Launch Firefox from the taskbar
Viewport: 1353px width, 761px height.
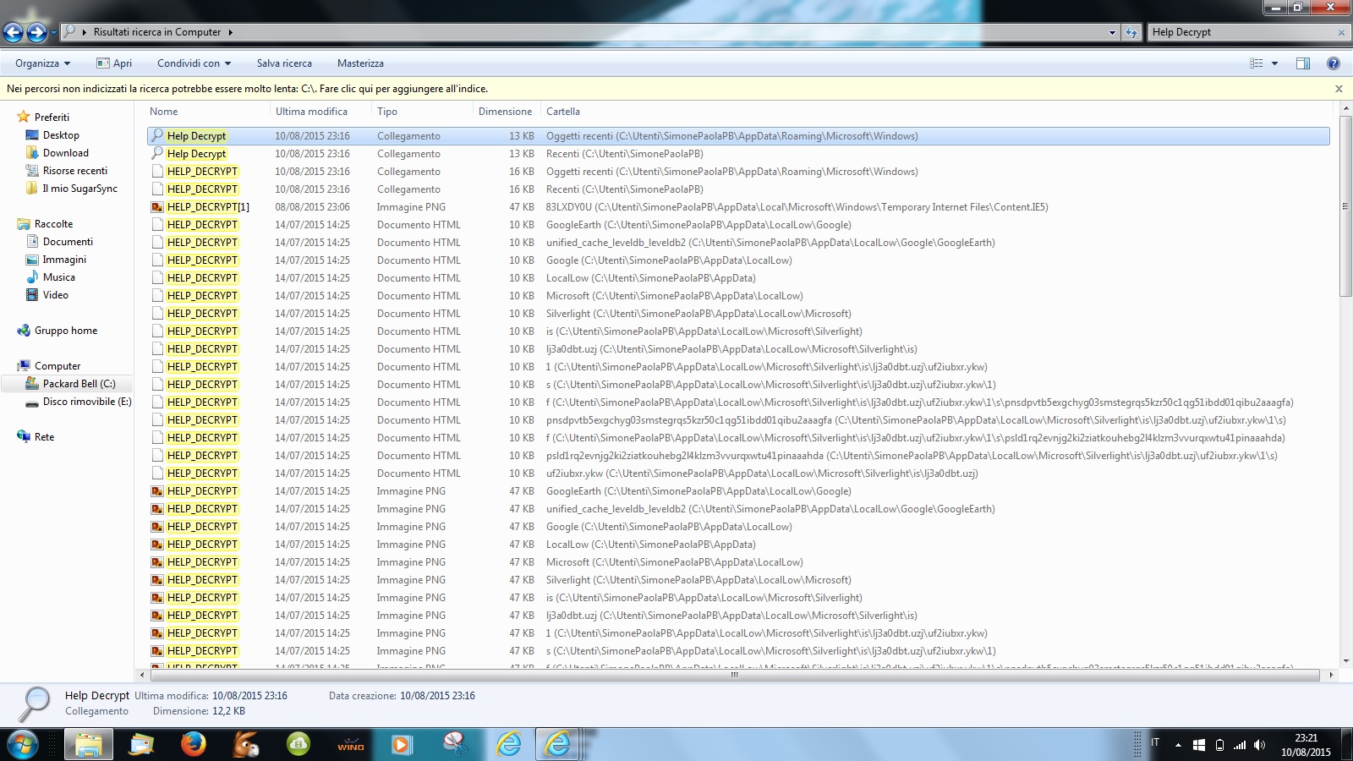(194, 745)
